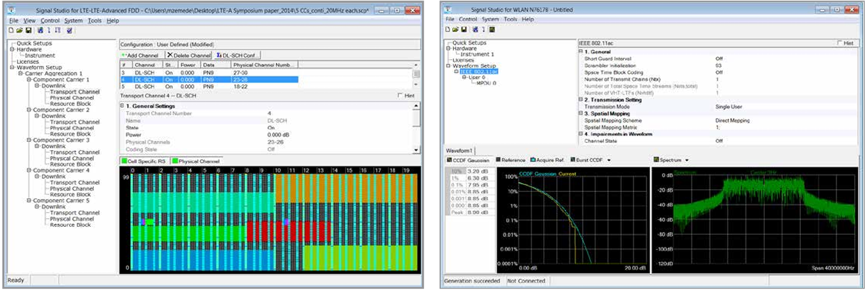Select the CCDF Gaussian trace button
867x292 pixels.
[468, 160]
